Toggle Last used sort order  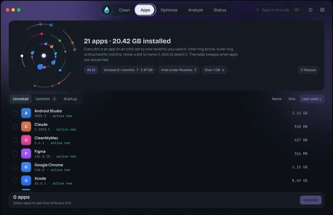[312, 99]
